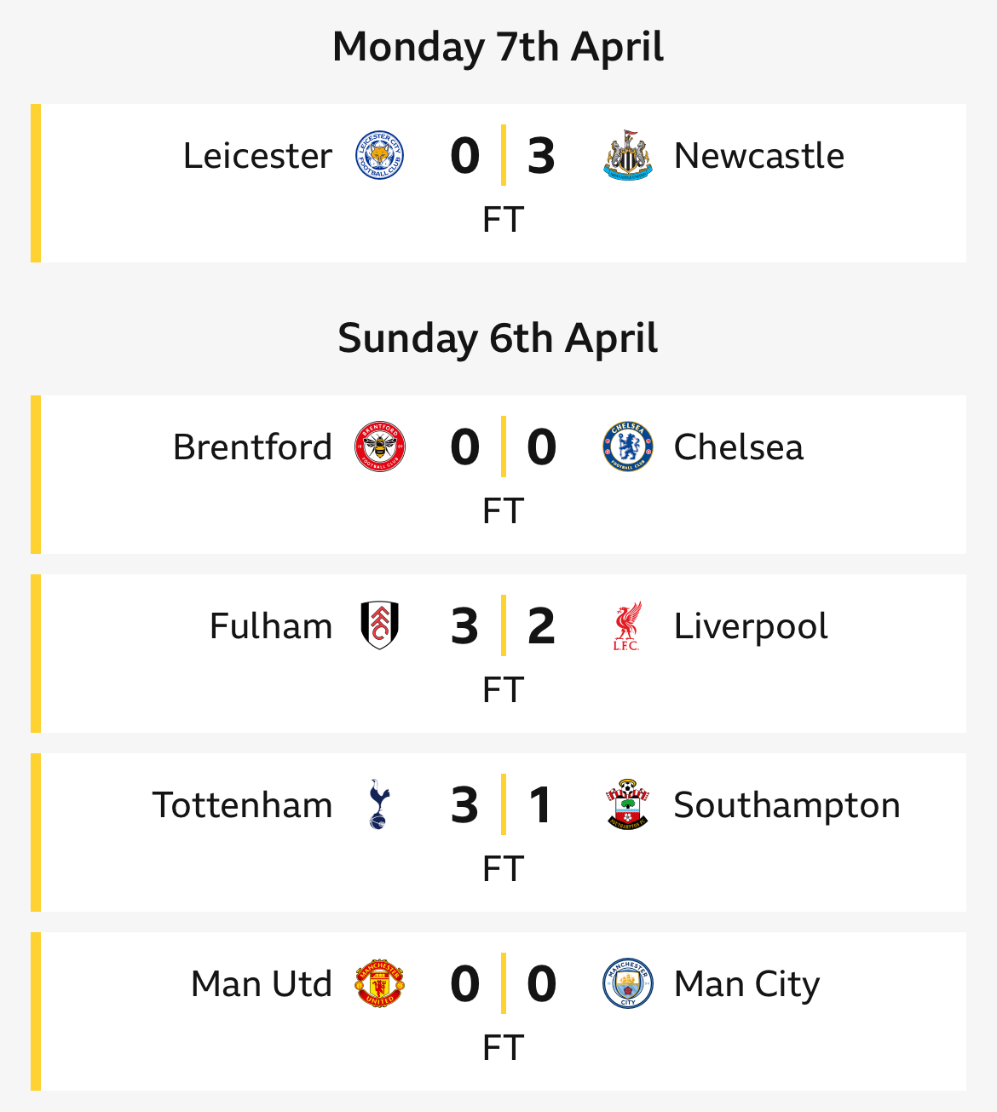The image size is (997, 1112).
Task: Open the Newcastle team name link
Action: 759,156
